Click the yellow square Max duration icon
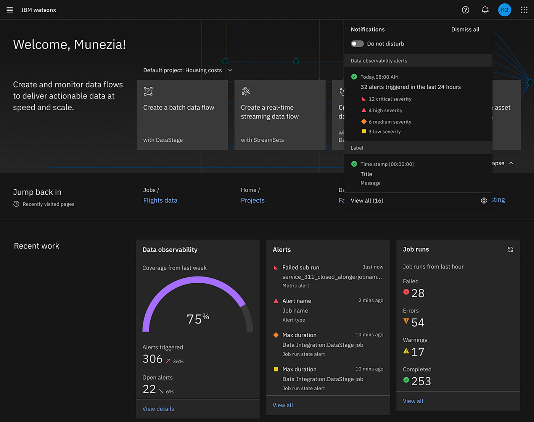 point(276,369)
